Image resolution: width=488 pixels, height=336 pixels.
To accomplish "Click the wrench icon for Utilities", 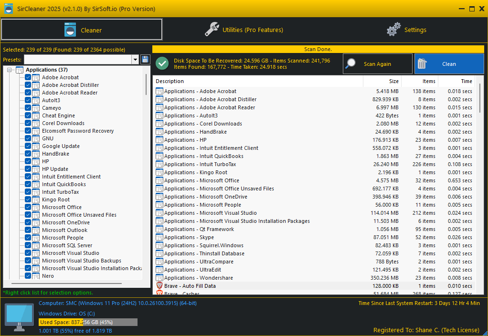I will pos(212,30).
